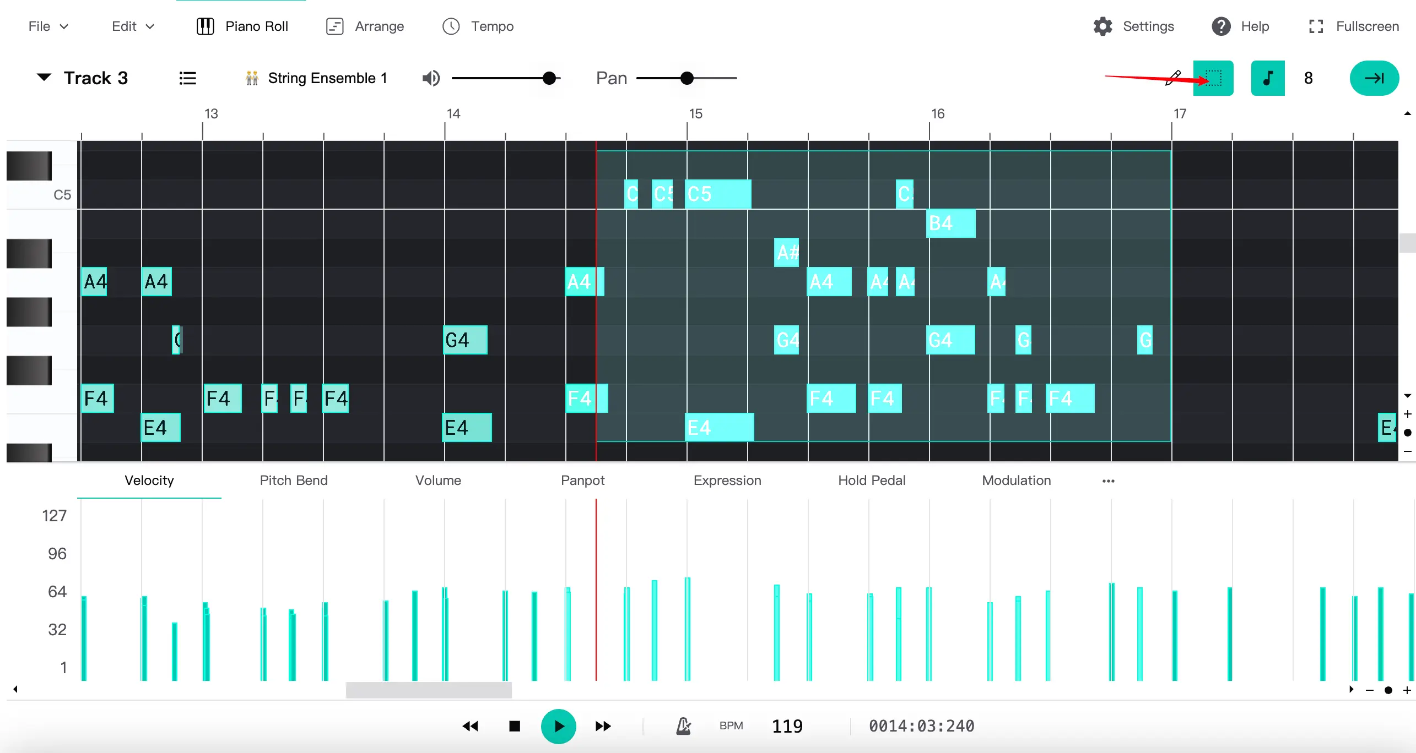This screenshot has width=1416, height=753.
Task: Open the File dropdown menu
Action: click(x=48, y=26)
